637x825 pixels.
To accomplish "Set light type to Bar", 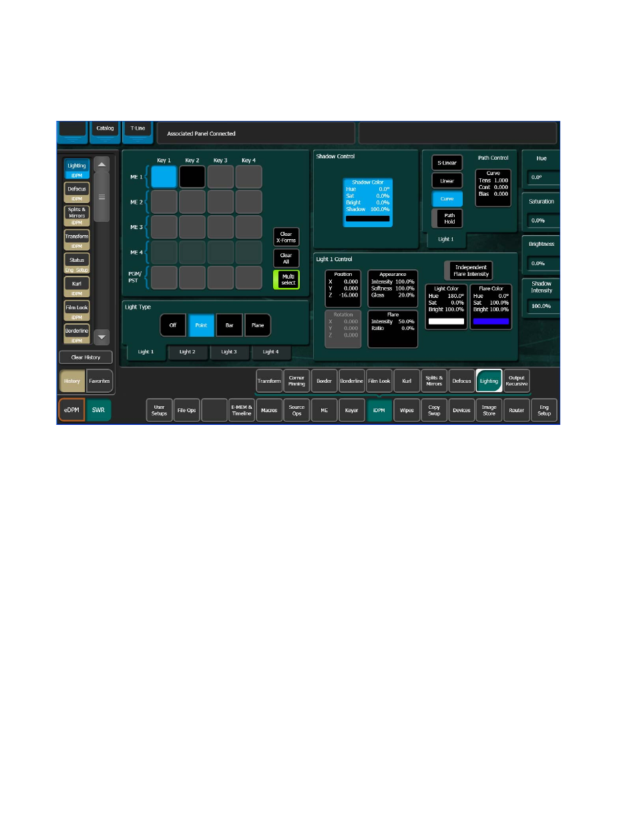I will [229, 325].
